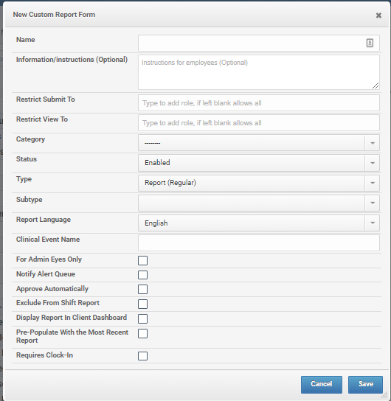Click the contact card icon in Name field
The width and height of the screenshot is (391, 401).
370,43
